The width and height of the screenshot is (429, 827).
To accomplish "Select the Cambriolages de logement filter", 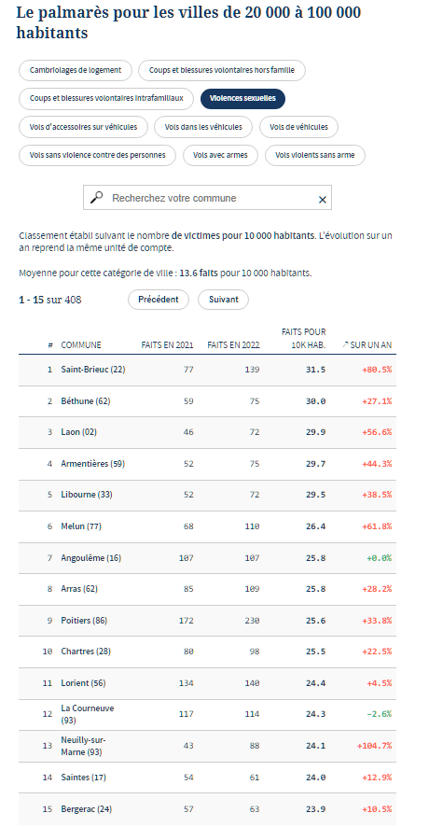I will [x=76, y=70].
